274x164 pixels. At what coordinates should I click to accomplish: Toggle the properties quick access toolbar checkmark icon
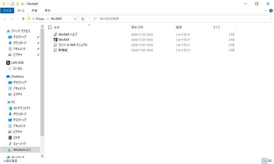tap(12, 4)
